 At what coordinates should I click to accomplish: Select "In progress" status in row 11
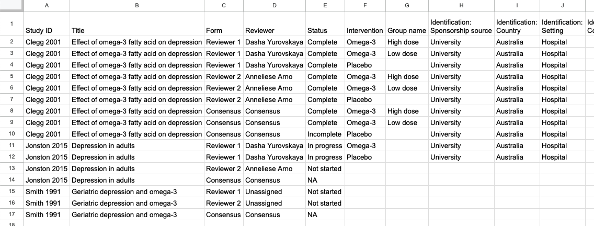pos(325,145)
